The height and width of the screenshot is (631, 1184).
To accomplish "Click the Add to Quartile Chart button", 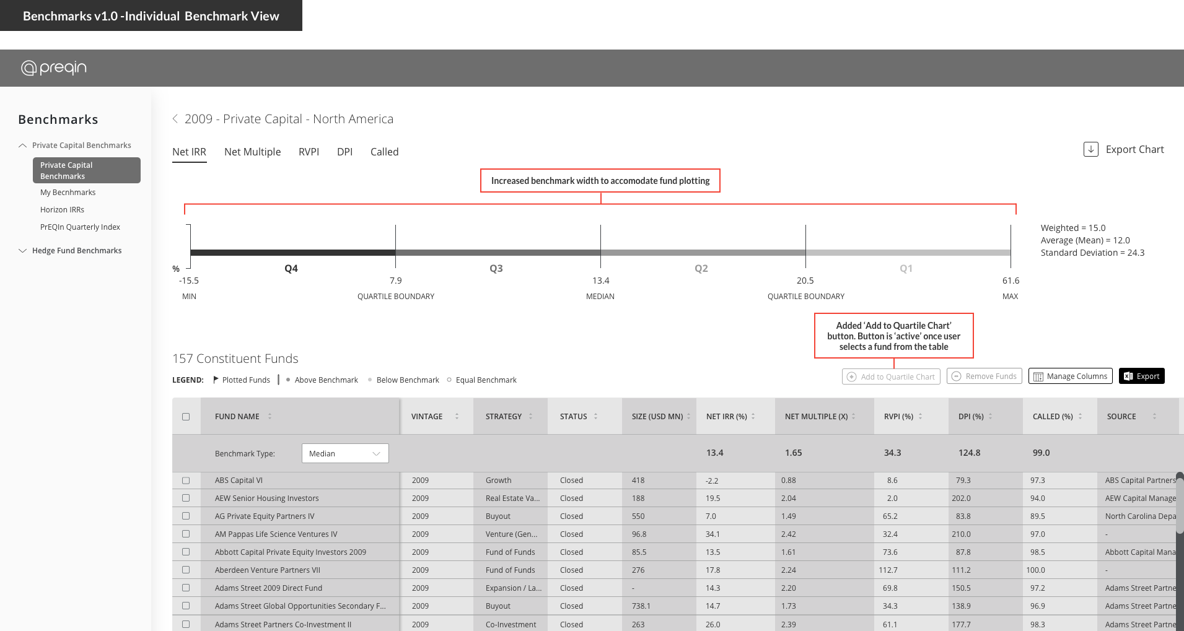I will [891, 376].
